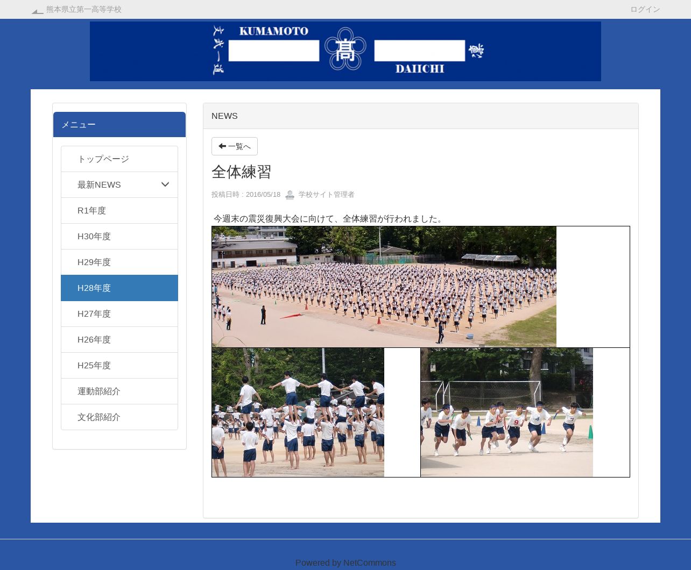Click the 全体練習 article title
691x570 pixels.
242,172
